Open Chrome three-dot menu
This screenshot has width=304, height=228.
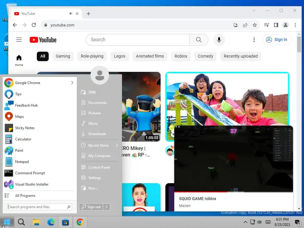(x=295, y=25)
